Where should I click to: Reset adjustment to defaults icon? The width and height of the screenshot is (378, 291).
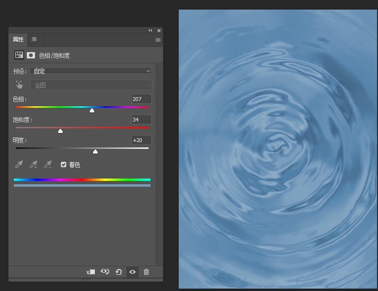point(119,272)
